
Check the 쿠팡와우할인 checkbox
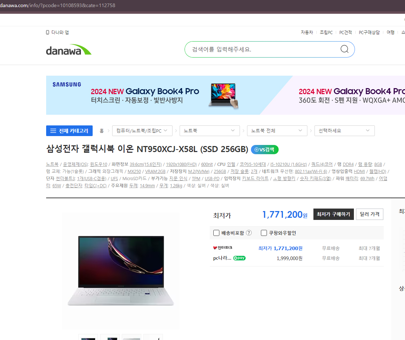(264, 233)
